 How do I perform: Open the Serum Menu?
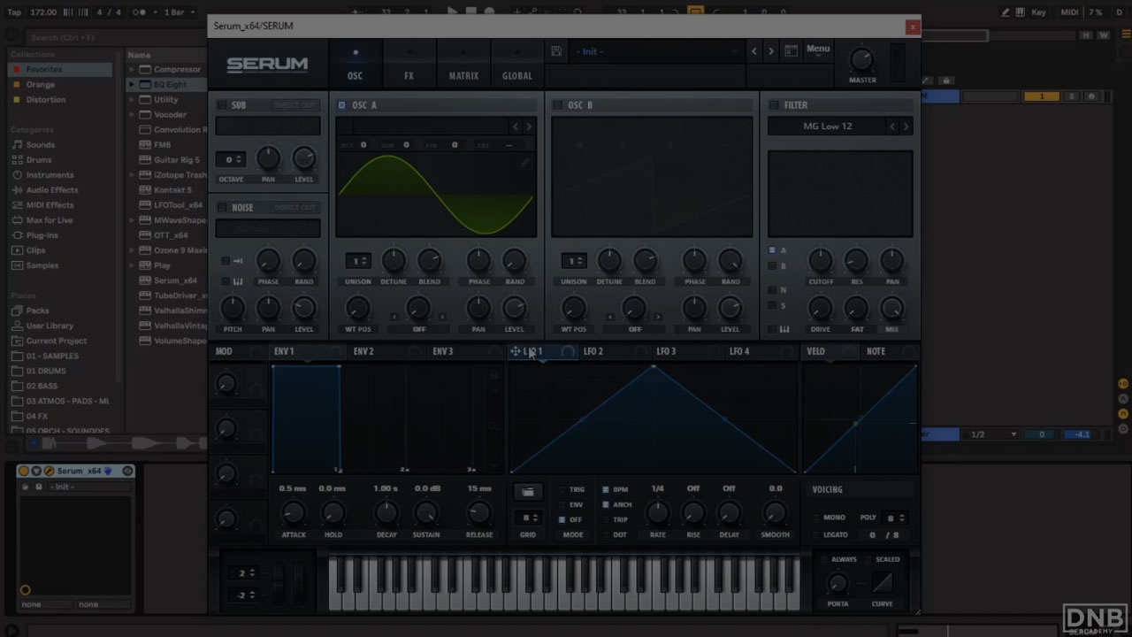[818, 50]
